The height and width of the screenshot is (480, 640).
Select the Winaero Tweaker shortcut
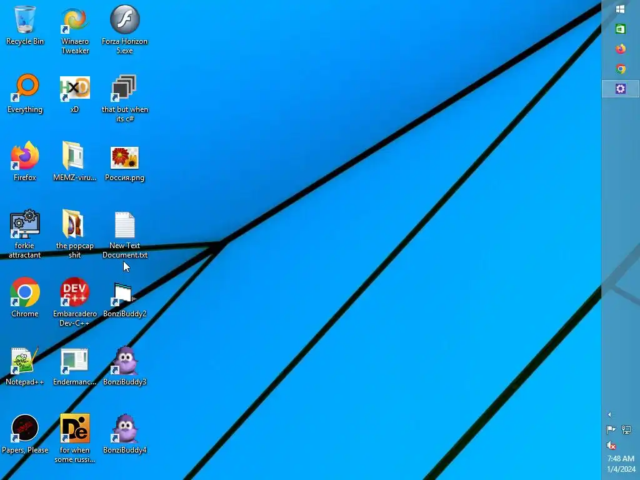pyautogui.click(x=75, y=30)
